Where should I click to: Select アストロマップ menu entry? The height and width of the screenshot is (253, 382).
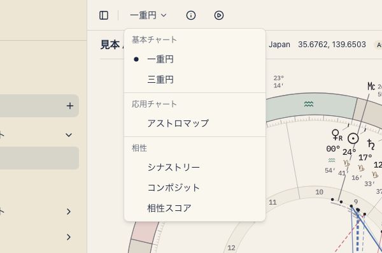(x=195, y=123)
